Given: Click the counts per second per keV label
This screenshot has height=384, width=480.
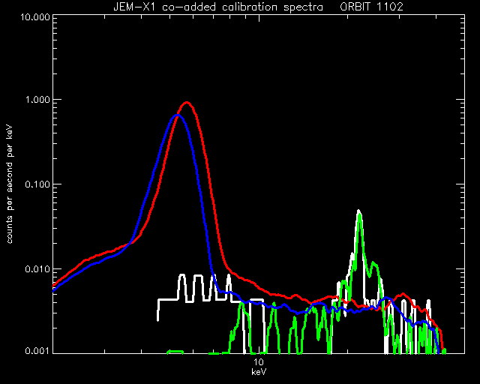Looking at the screenshot, I should point(10,184).
